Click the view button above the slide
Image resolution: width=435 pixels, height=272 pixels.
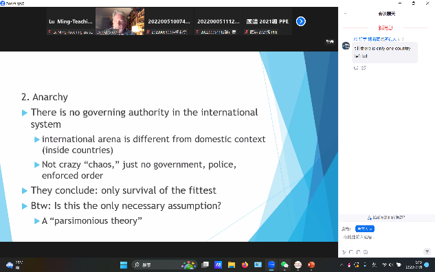(330, 42)
